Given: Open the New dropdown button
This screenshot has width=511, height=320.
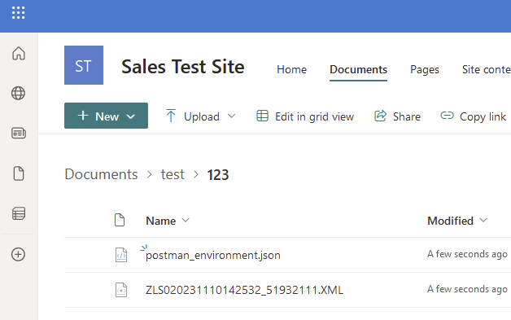Looking at the screenshot, I should (106, 116).
